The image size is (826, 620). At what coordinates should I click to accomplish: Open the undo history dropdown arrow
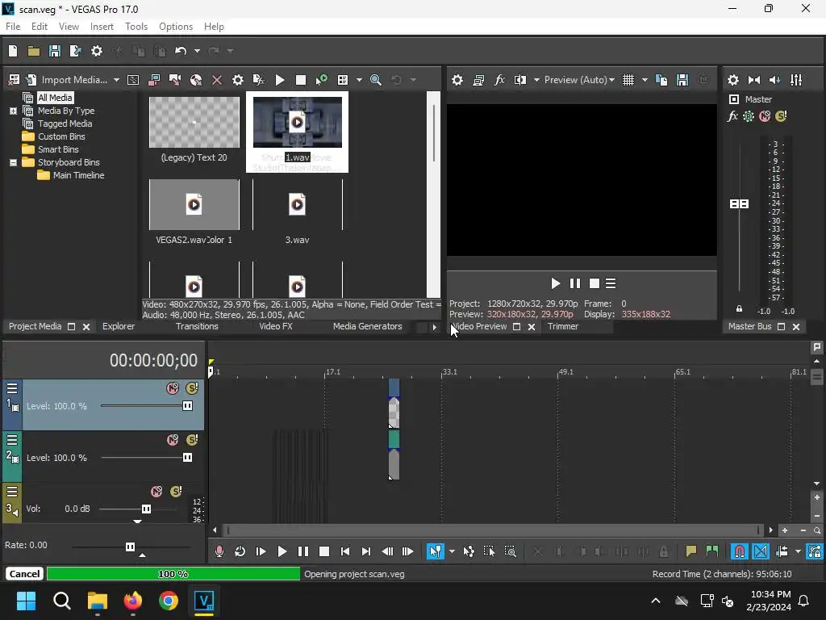click(x=197, y=51)
